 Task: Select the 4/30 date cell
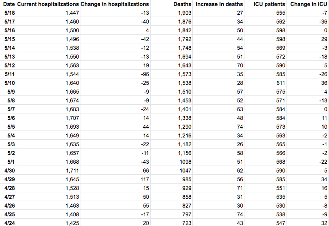[x=9, y=170]
